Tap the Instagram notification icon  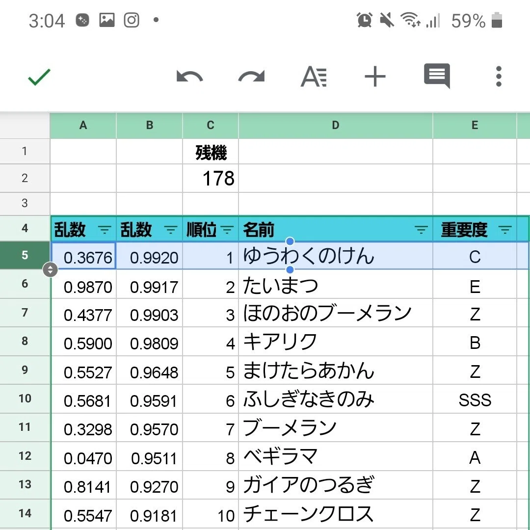click(132, 20)
